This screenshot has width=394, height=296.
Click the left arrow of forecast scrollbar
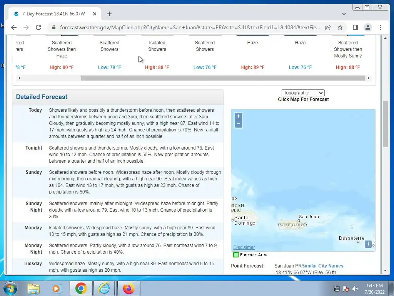point(19,78)
